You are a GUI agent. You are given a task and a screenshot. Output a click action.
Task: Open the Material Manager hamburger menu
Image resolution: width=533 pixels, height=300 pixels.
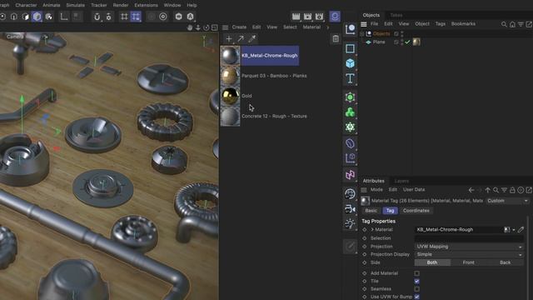click(x=225, y=27)
